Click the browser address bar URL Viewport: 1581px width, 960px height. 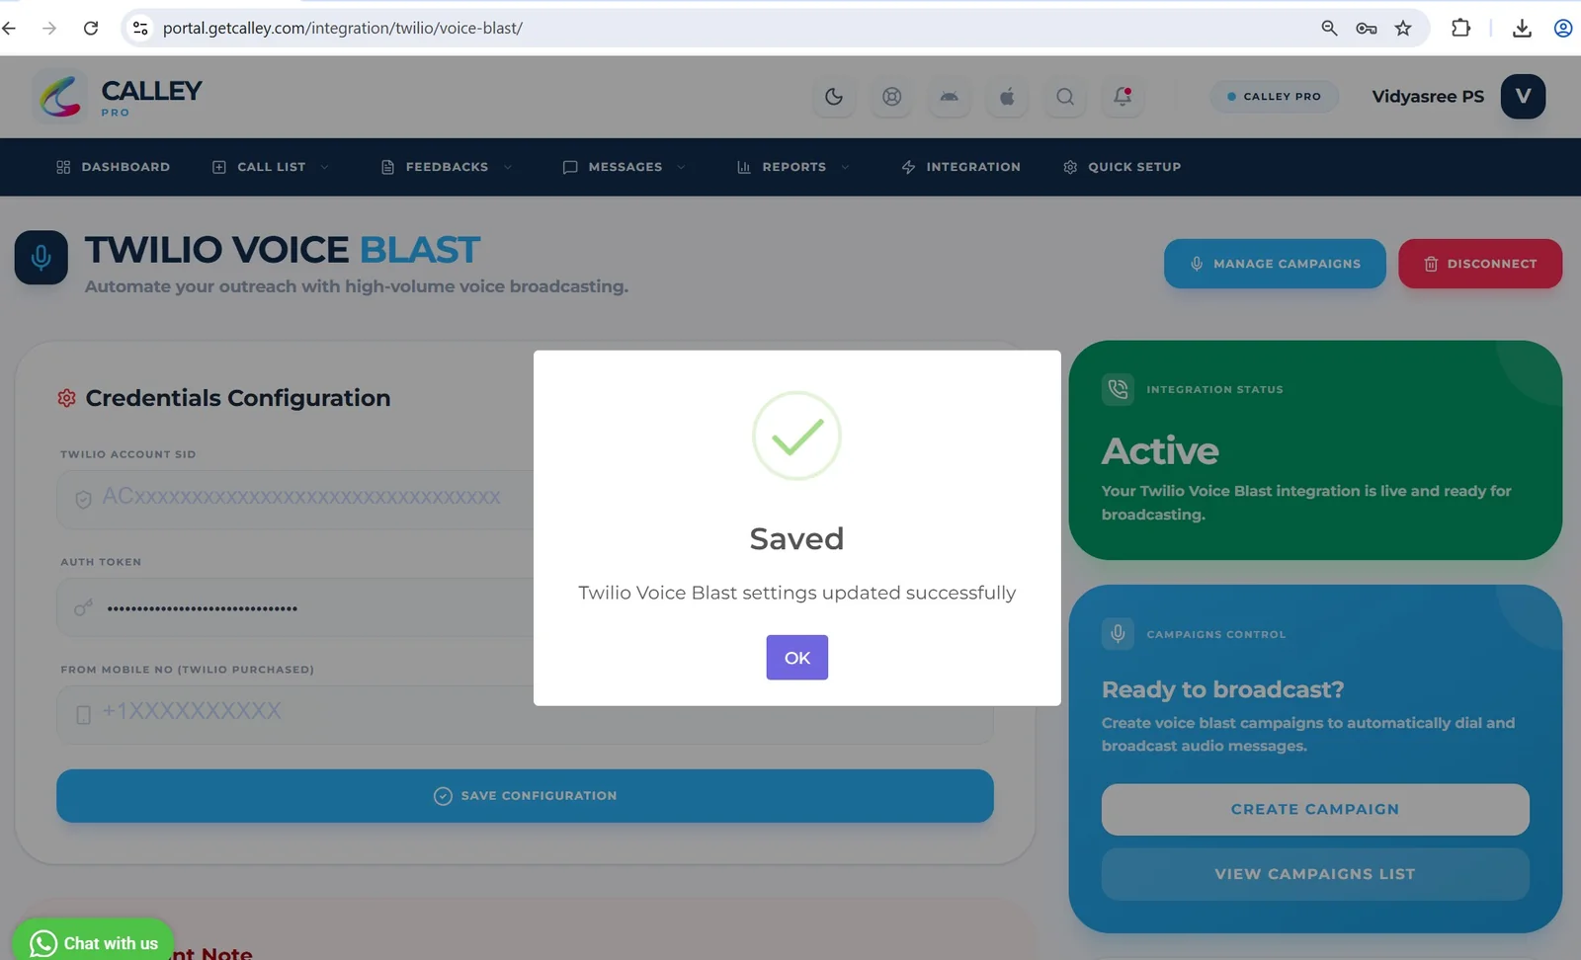click(x=342, y=28)
